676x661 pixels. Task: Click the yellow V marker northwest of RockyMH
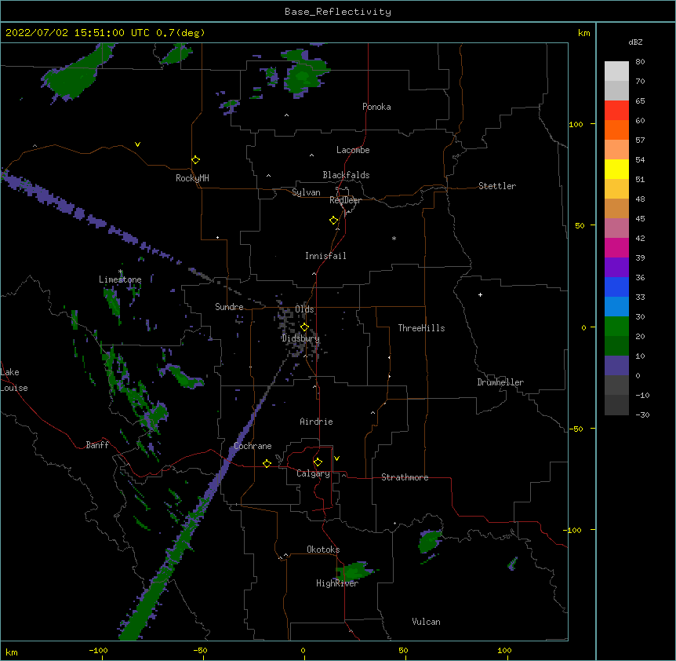click(x=137, y=144)
